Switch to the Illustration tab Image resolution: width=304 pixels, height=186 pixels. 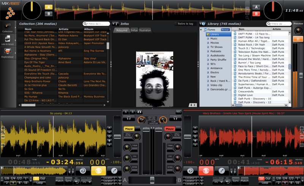145,30
